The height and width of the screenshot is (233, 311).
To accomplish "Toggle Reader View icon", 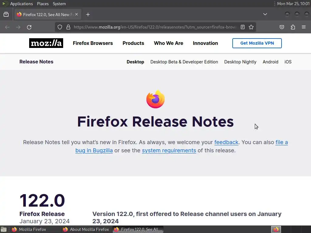I will pyautogui.click(x=243, y=27).
